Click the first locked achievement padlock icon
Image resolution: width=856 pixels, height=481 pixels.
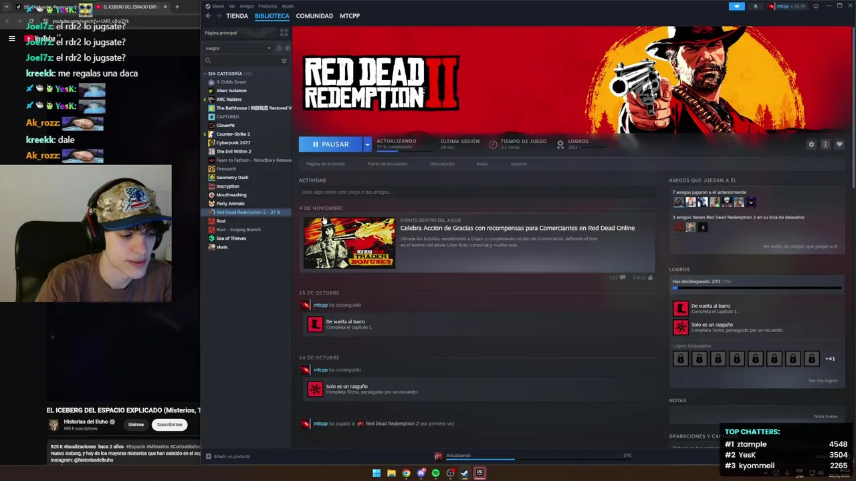coord(680,359)
